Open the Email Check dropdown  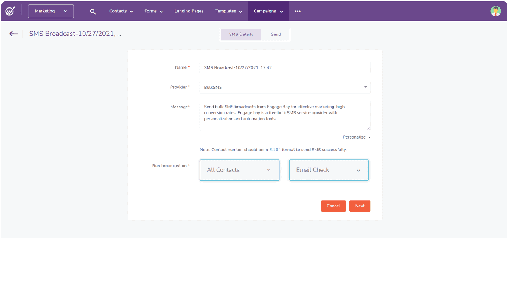click(x=329, y=170)
